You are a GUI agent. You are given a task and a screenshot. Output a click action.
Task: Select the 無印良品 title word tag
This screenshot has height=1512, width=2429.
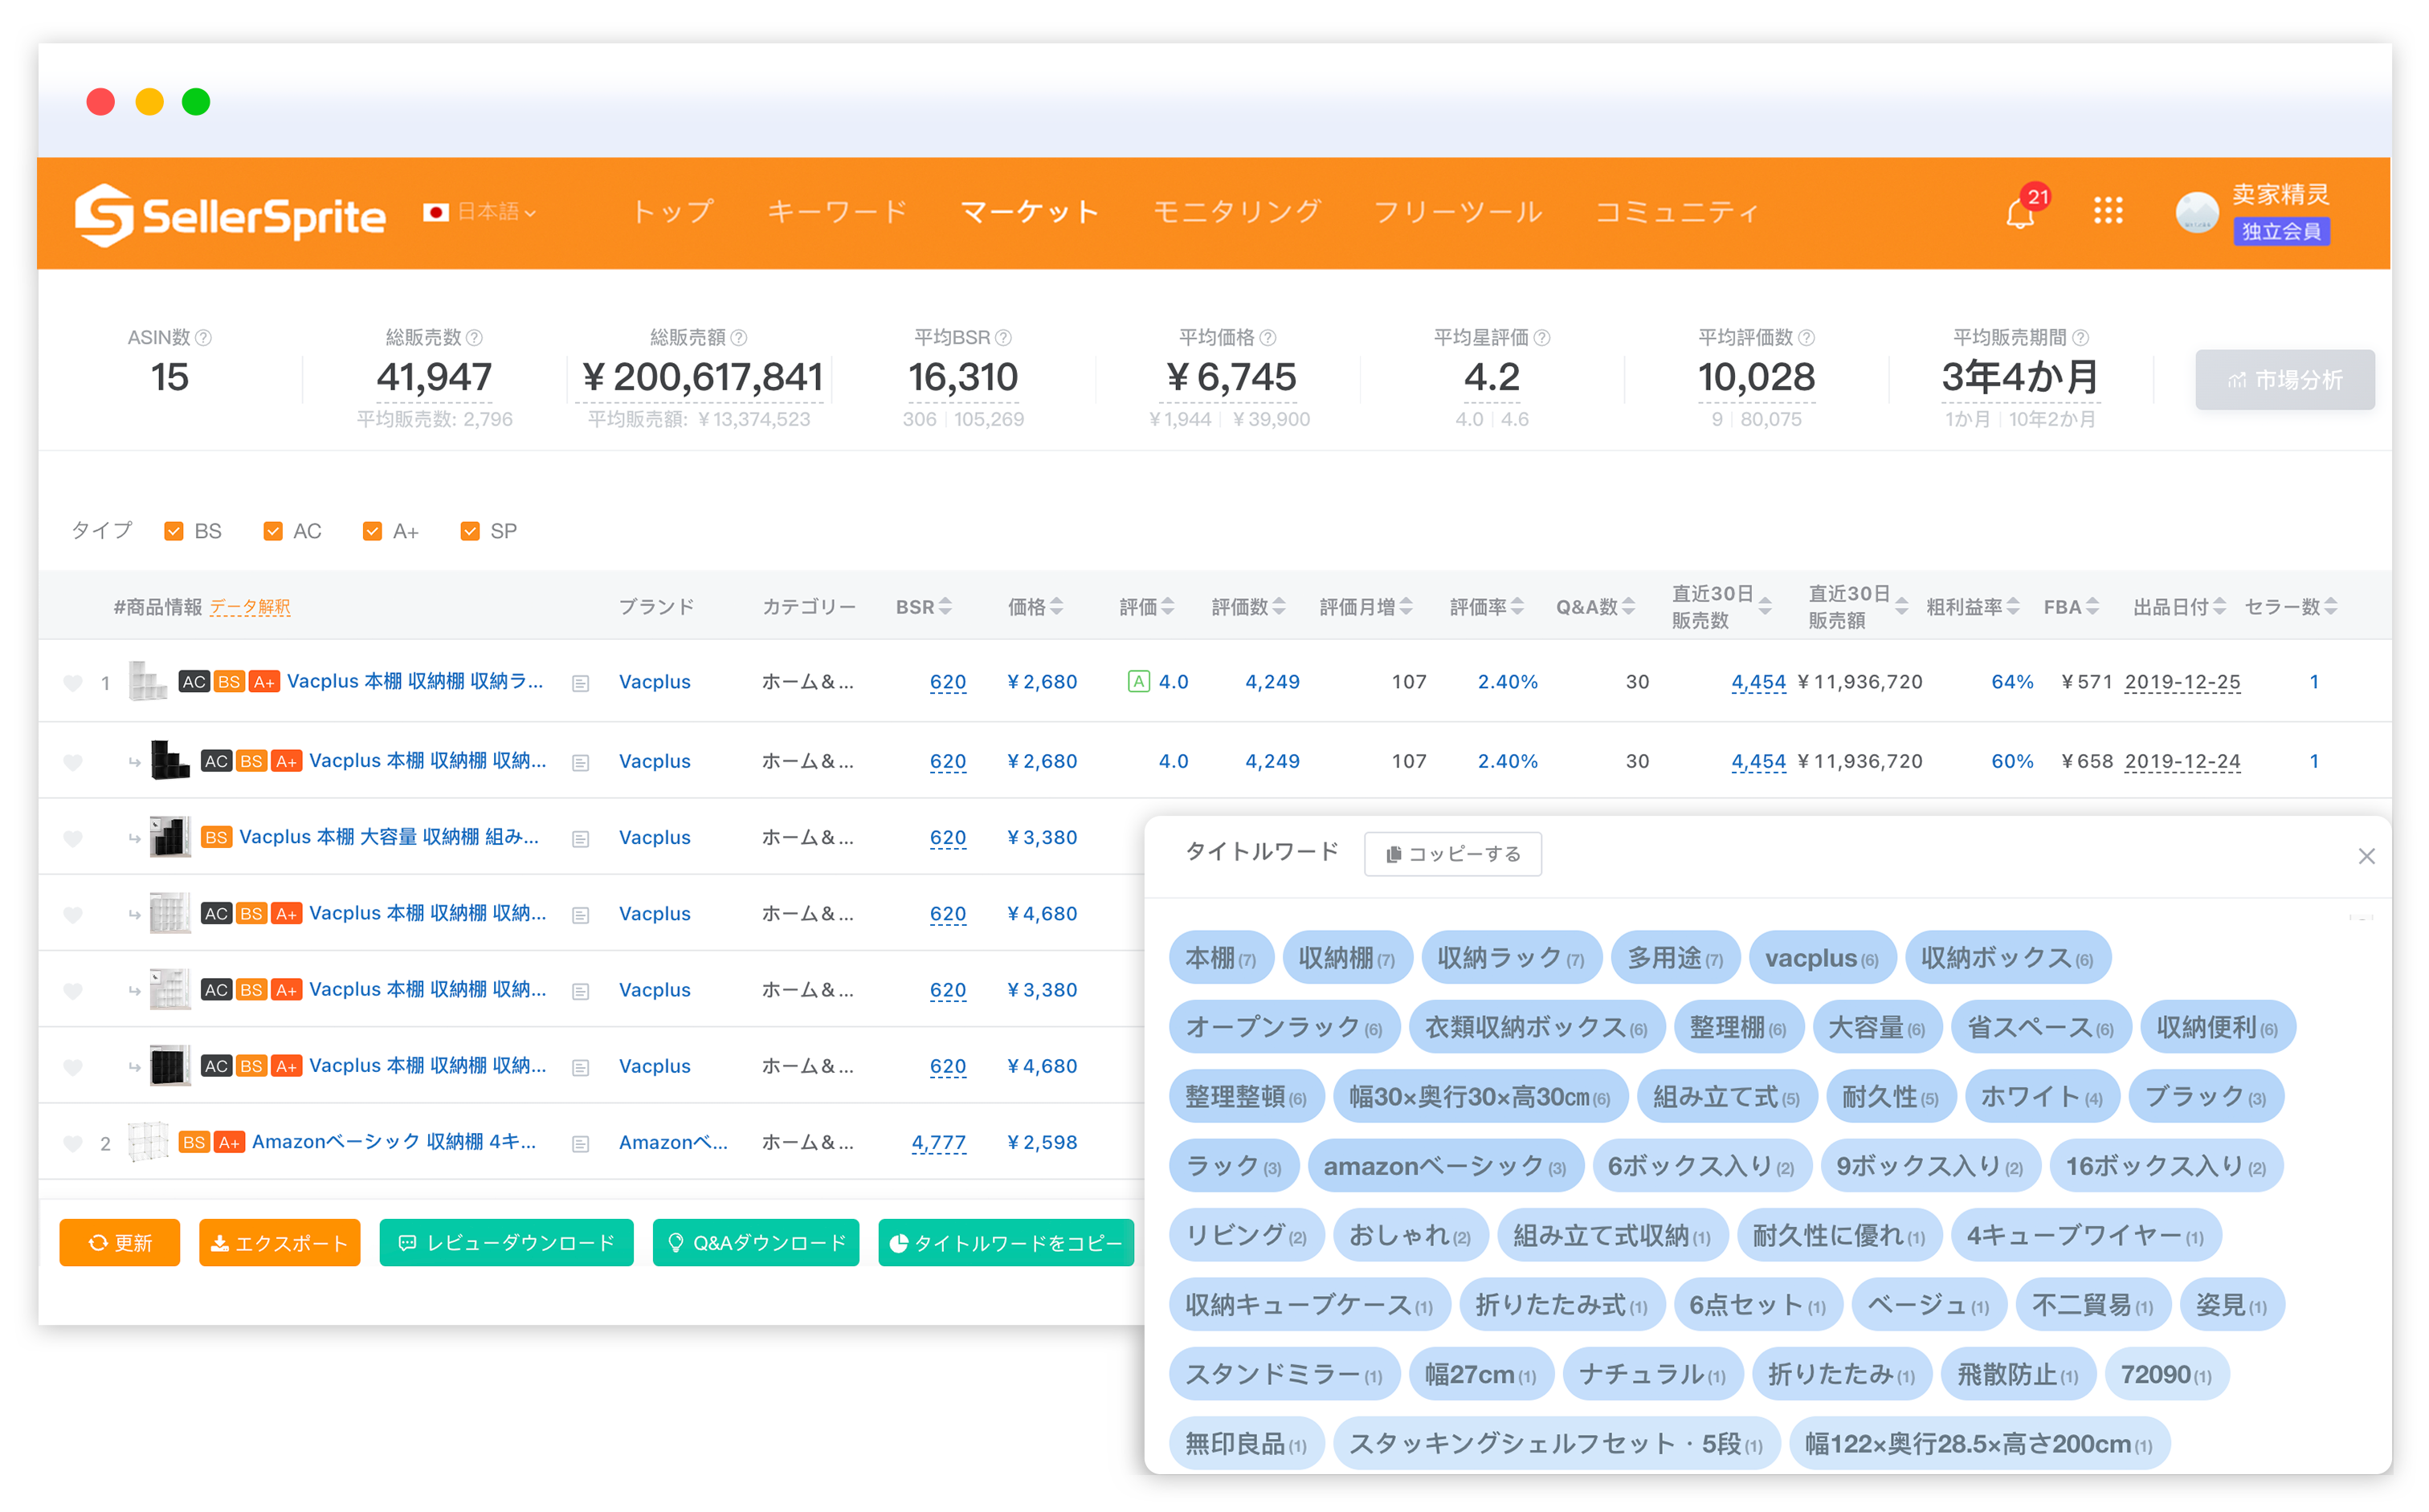click(1247, 1444)
